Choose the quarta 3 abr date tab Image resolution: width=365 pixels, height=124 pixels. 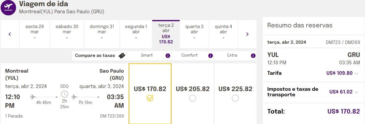pos(194,34)
